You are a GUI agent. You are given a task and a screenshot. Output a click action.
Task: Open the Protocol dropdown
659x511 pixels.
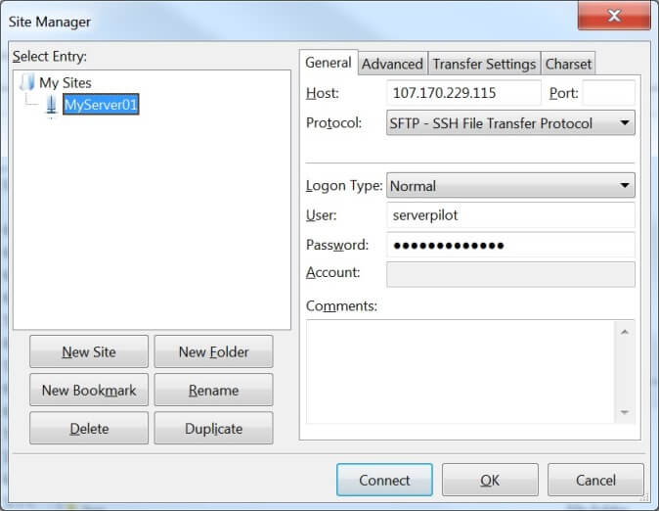[510, 123]
